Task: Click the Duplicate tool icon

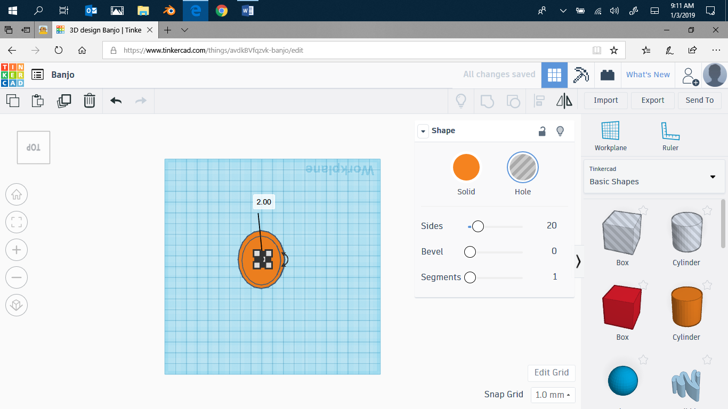Action: pos(64,100)
